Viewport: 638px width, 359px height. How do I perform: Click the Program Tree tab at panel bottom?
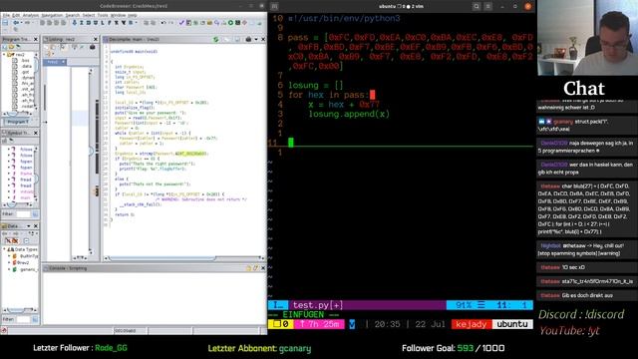pos(18,122)
